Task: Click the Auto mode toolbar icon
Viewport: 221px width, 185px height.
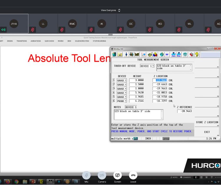Action: [x=174, y=54]
